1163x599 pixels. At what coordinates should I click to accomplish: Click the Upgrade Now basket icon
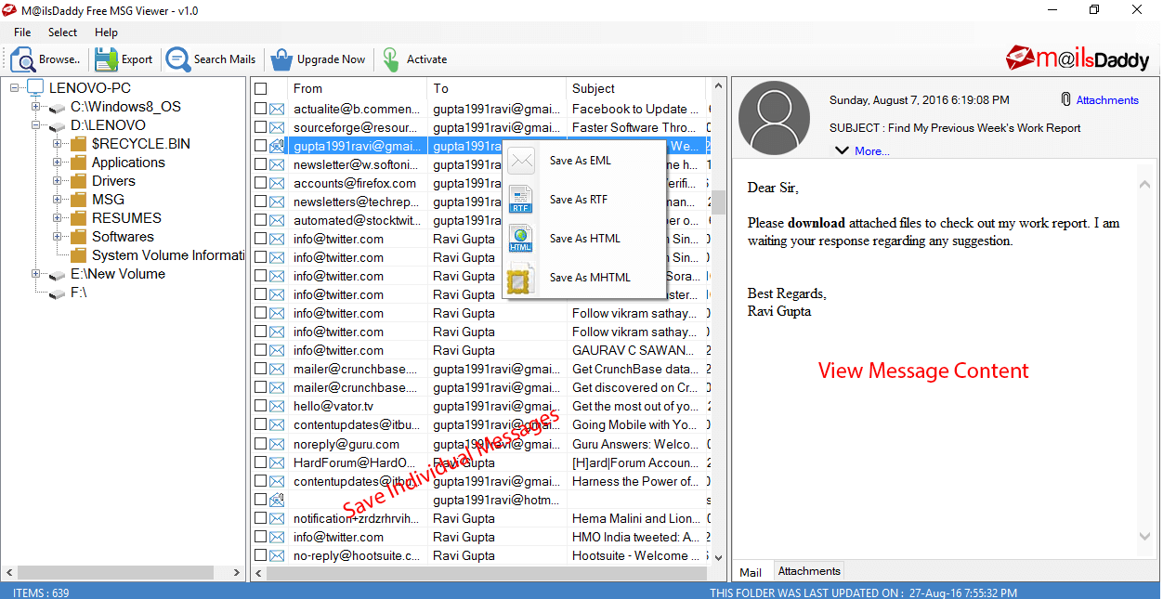[281, 59]
